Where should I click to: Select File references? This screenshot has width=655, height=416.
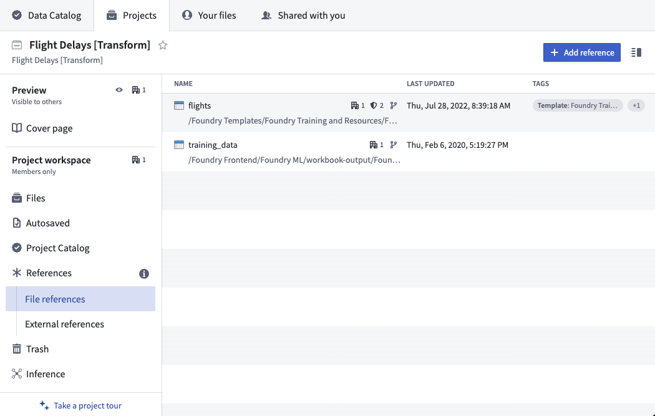(x=80, y=299)
